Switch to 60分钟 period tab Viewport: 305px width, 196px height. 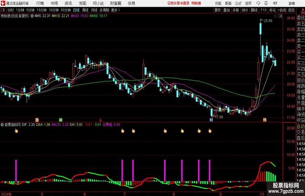66,10
